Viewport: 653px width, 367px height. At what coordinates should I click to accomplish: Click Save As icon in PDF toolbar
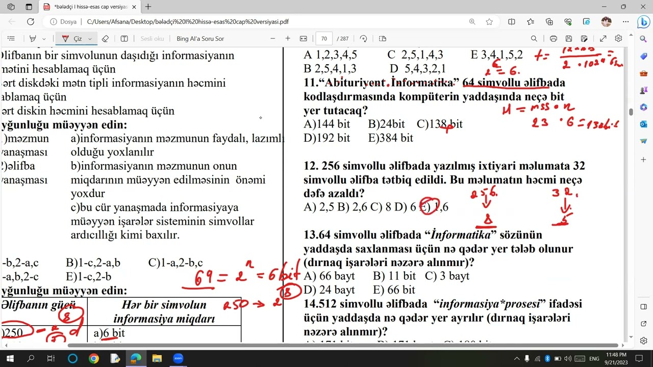coord(585,38)
